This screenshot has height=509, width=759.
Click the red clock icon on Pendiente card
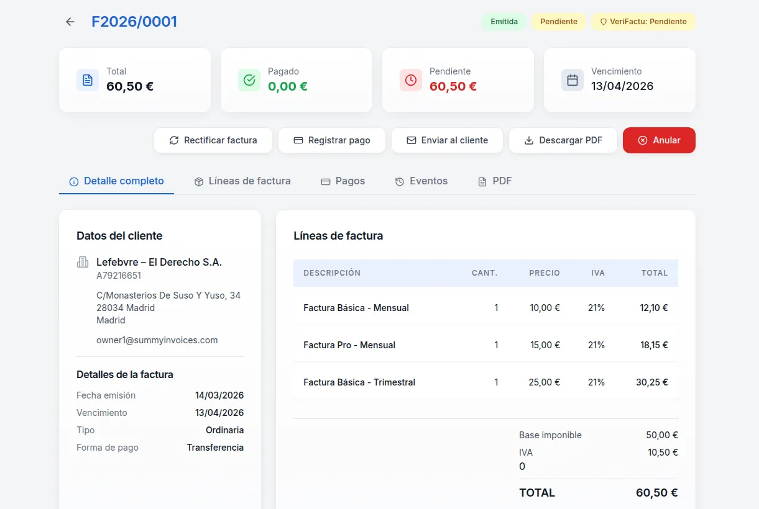coord(411,80)
